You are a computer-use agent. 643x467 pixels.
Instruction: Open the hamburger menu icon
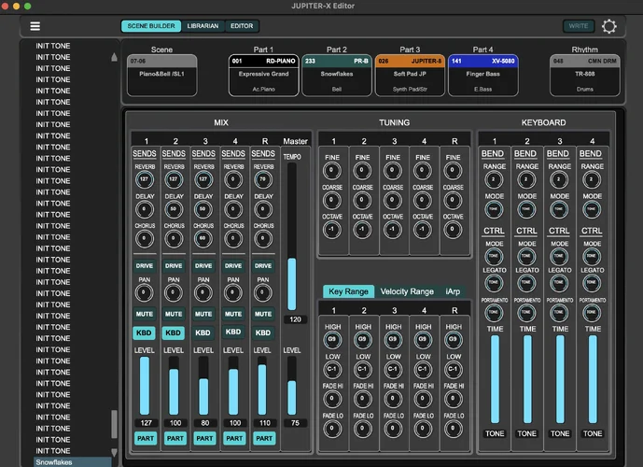[x=35, y=26]
